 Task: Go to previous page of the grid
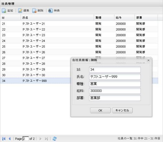pyautogui.click(x=10, y=139)
